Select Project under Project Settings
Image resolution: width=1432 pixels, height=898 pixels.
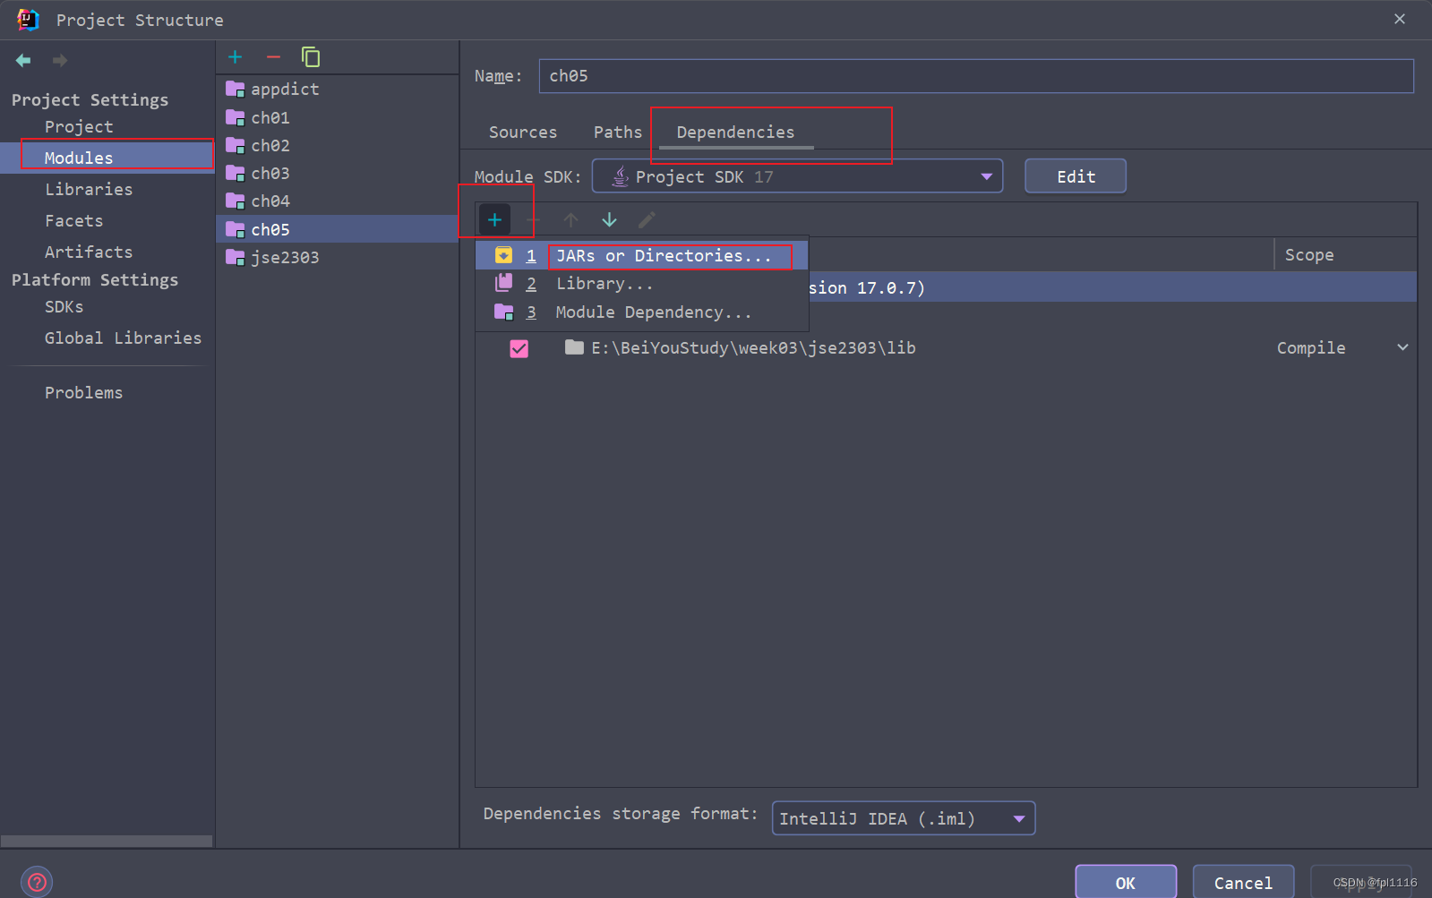(79, 126)
